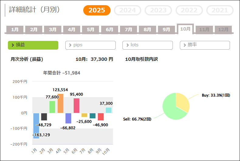Viewport: 240px width, 161px height.
Task: Switch to the 4月 tab
Action: point(72,29)
